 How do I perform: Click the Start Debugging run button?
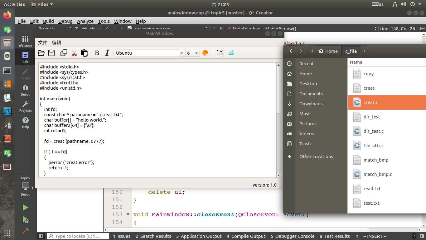click(x=26, y=220)
